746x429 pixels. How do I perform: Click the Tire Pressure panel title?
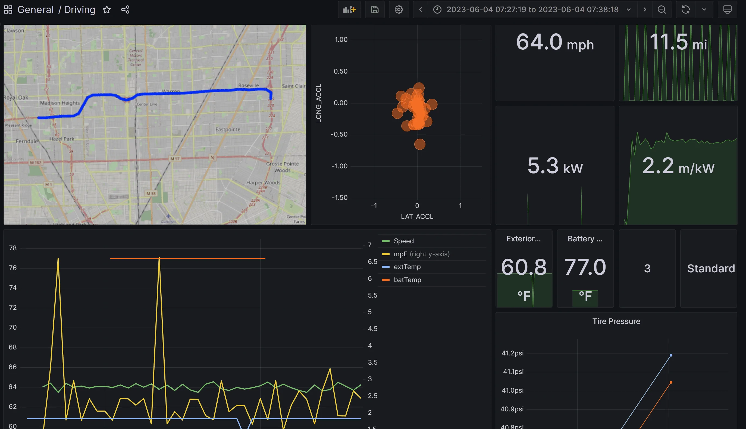coord(616,321)
